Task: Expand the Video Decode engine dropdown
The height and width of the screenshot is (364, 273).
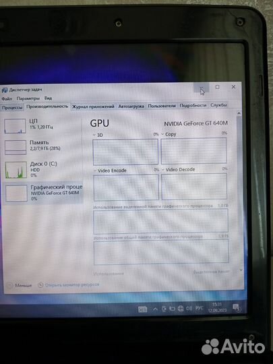Action: pyautogui.click(x=163, y=170)
